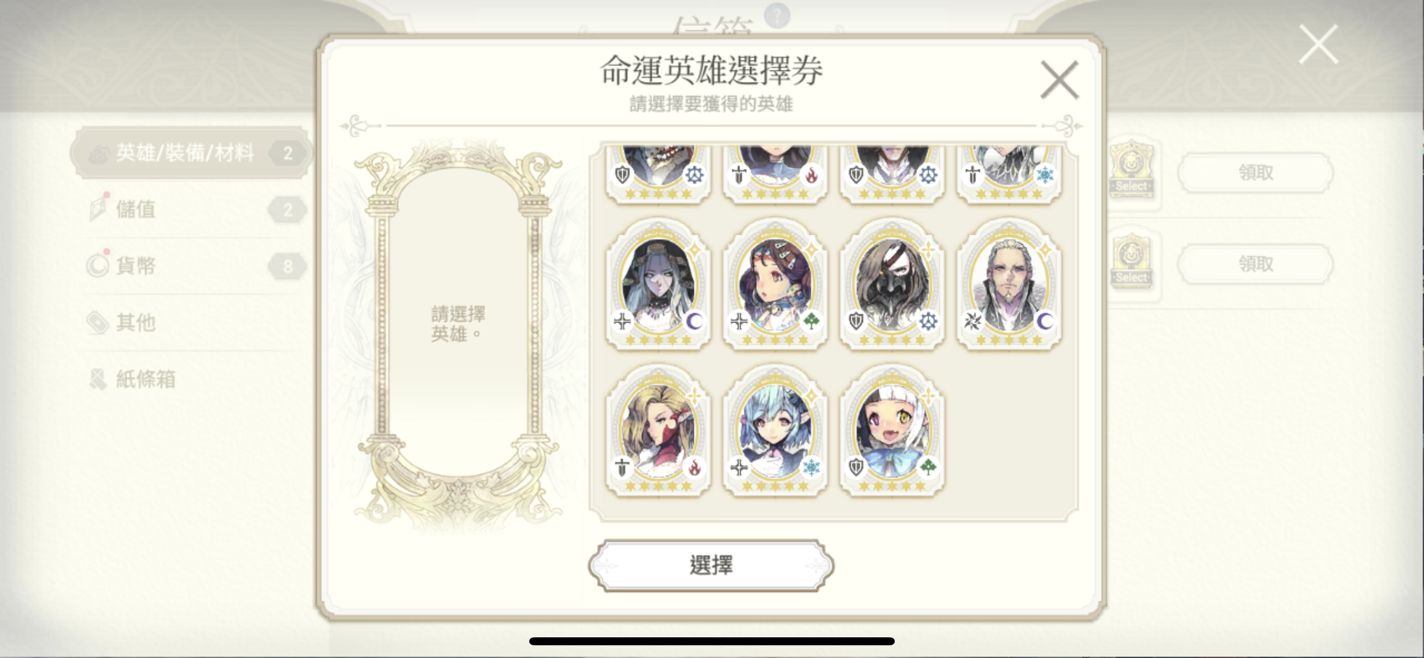Close the 命運英雄選擇券 dialog
Viewport: 1424px width, 658px height.
pos(1059,80)
